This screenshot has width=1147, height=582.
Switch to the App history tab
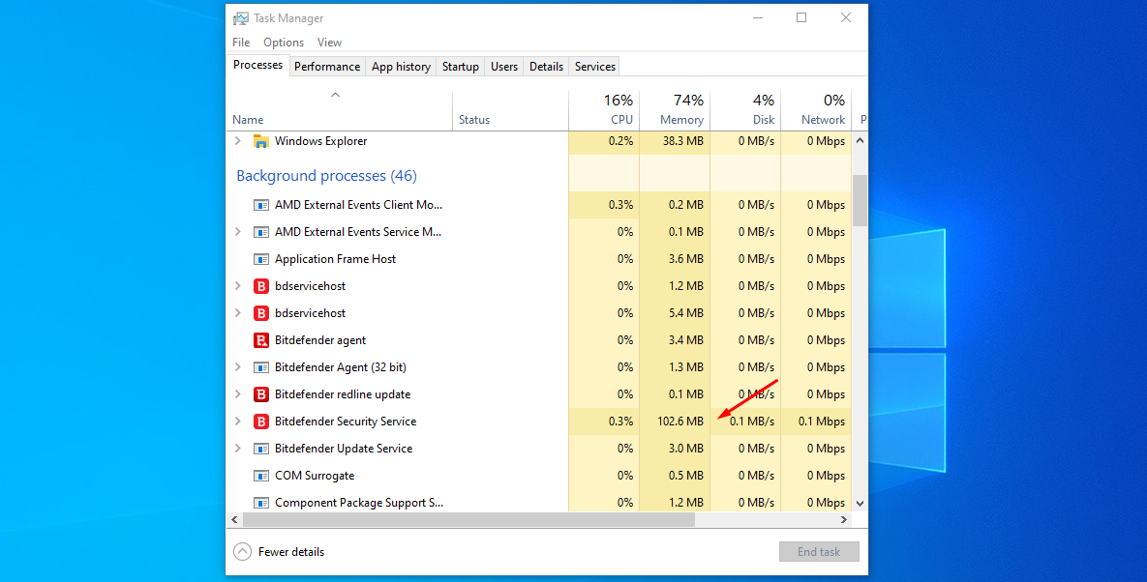tap(401, 67)
